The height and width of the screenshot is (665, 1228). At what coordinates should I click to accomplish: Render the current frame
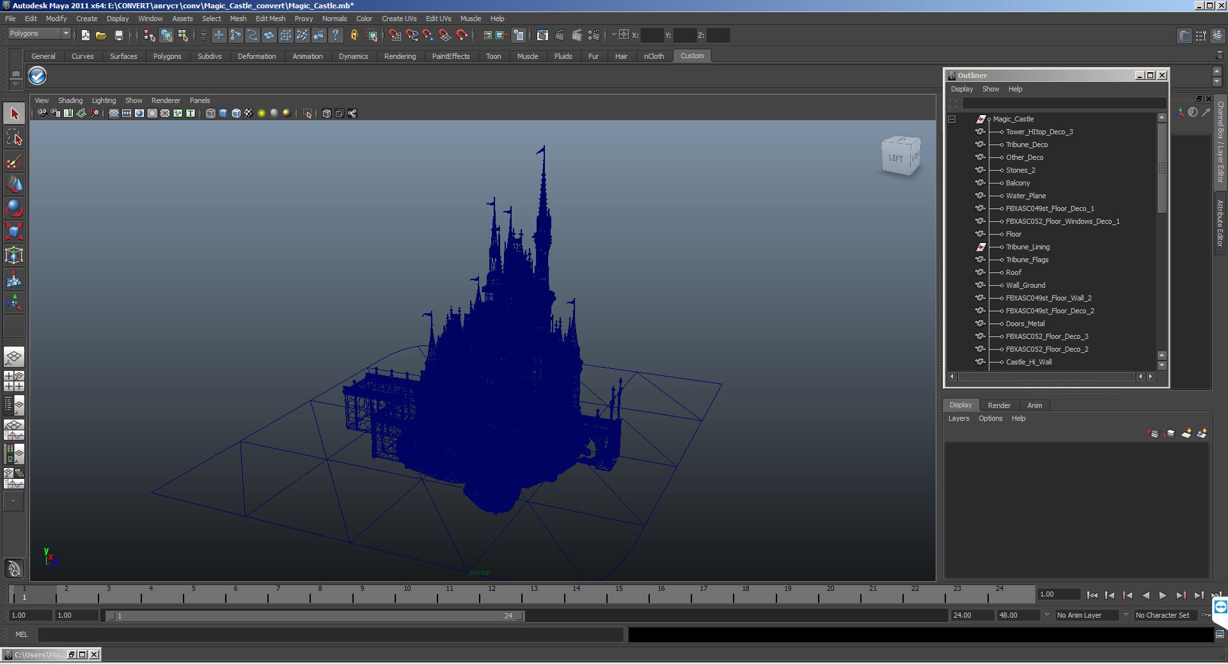click(x=560, y=35)
